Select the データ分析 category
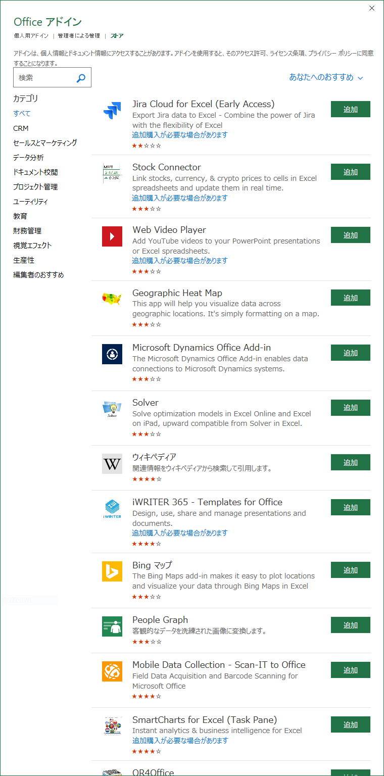 pyautogui.click(x=28, y=158)
